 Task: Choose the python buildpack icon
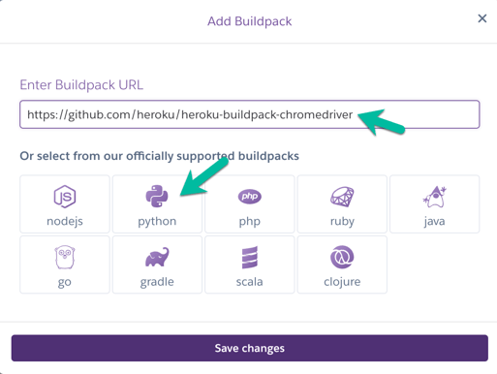click(157, 196)
